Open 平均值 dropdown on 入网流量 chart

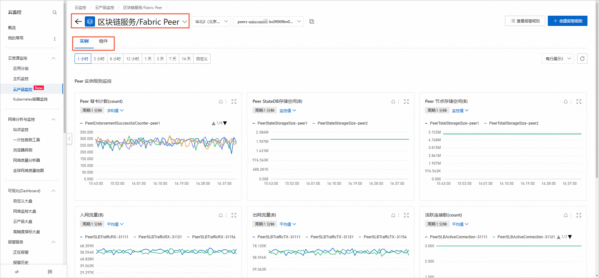pyautogui.click(x=115, y=224)
